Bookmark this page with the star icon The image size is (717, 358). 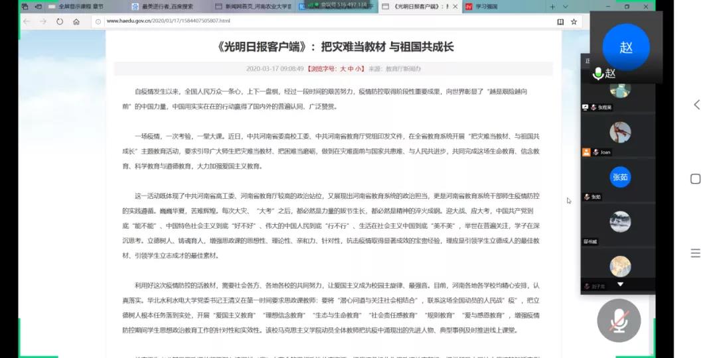pyautogui.click(x=574, y=21)
